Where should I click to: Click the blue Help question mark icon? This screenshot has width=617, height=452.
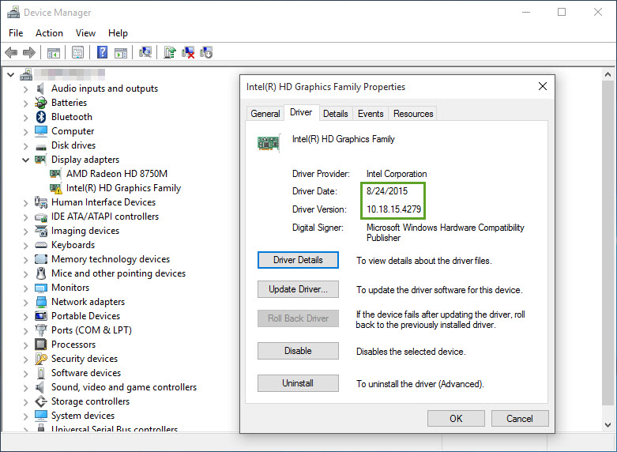103,52
